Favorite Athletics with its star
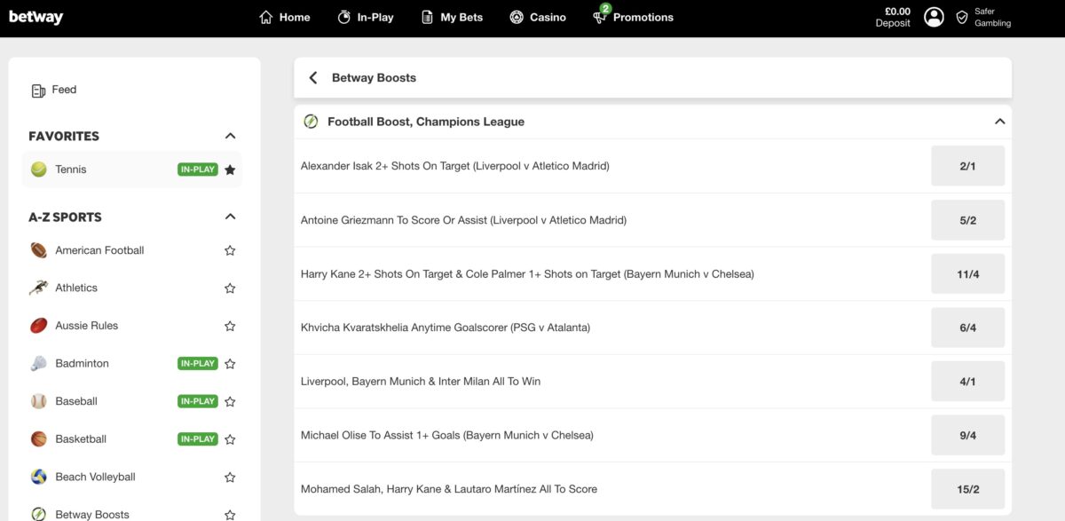This screenshot has height=521, width=1065. 230,288
